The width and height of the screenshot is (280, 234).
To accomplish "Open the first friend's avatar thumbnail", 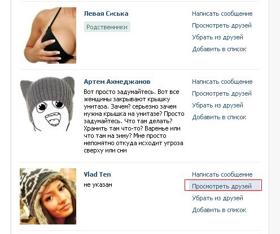I will [x=50, y=35].
